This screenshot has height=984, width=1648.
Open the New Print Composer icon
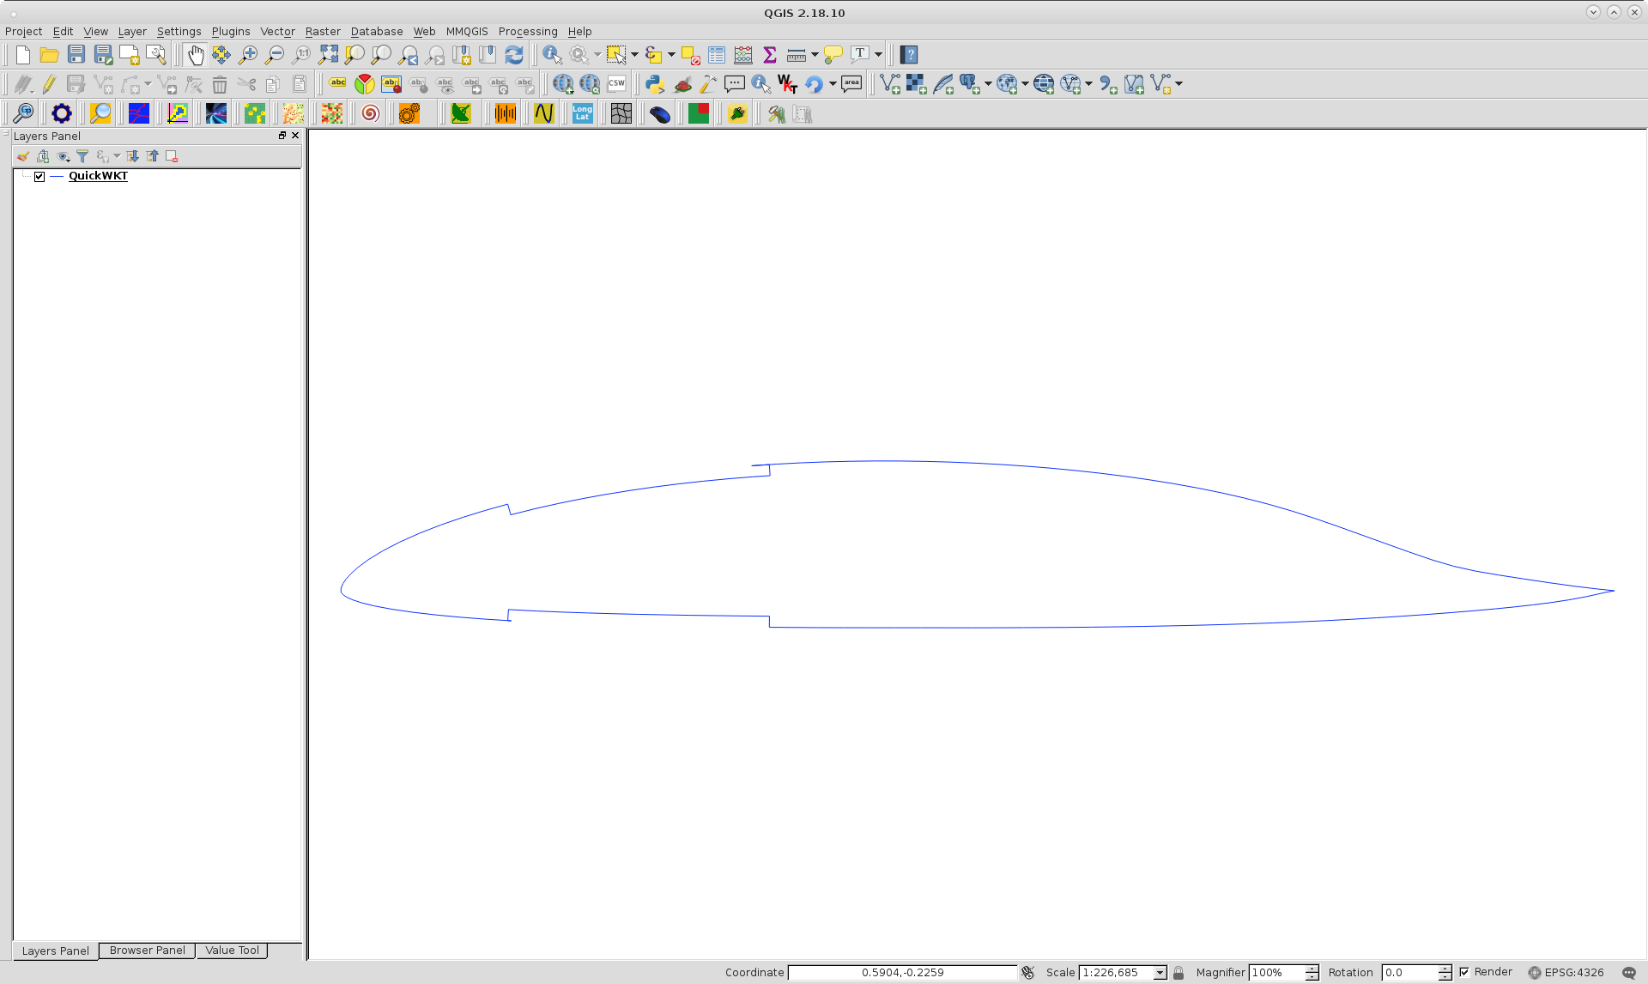[x=130, y=55]
